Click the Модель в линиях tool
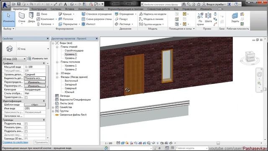 coord(151,19)
